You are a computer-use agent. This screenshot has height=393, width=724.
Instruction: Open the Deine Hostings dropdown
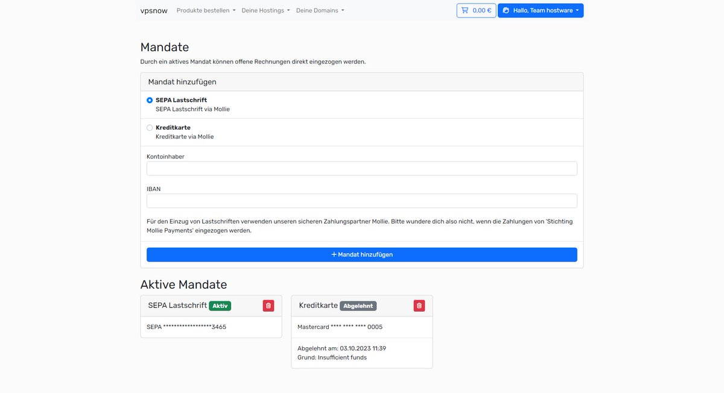point(262,10)
